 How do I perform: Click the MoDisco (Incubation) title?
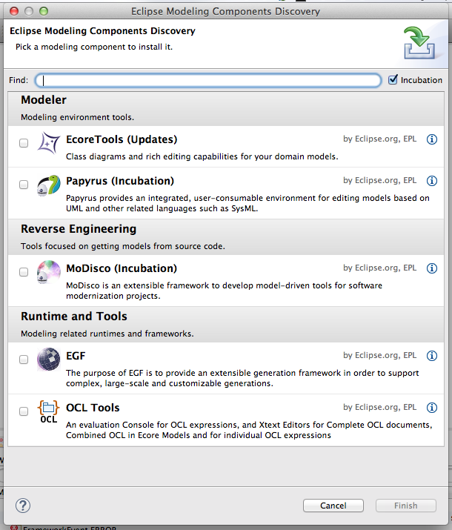pos(122,268)
